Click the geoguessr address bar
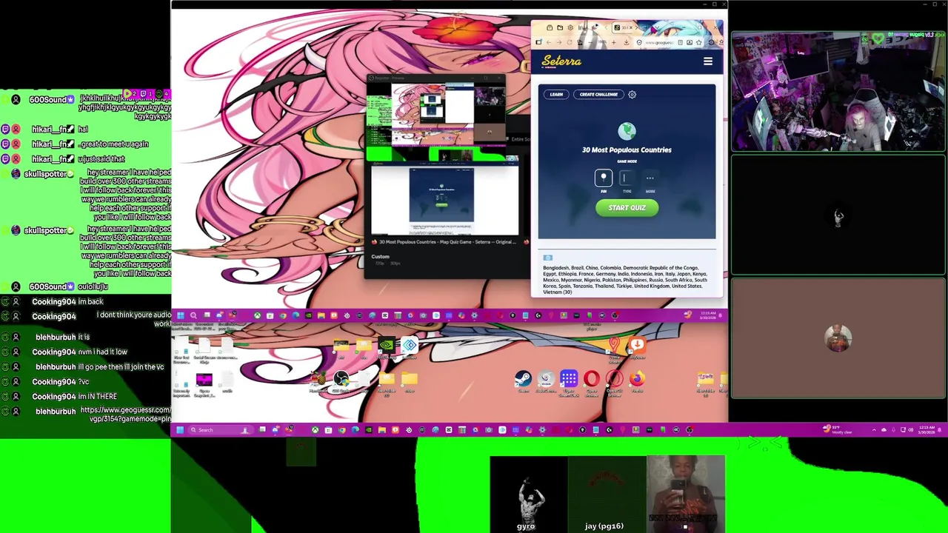 (x=661, y=42)
